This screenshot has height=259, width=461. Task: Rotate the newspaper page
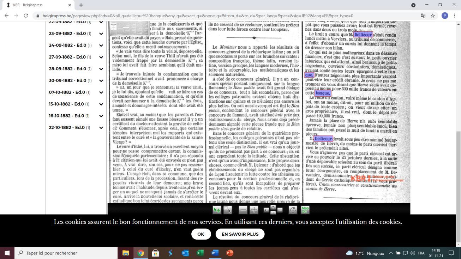pyautogui.click(x=293, y=210)
